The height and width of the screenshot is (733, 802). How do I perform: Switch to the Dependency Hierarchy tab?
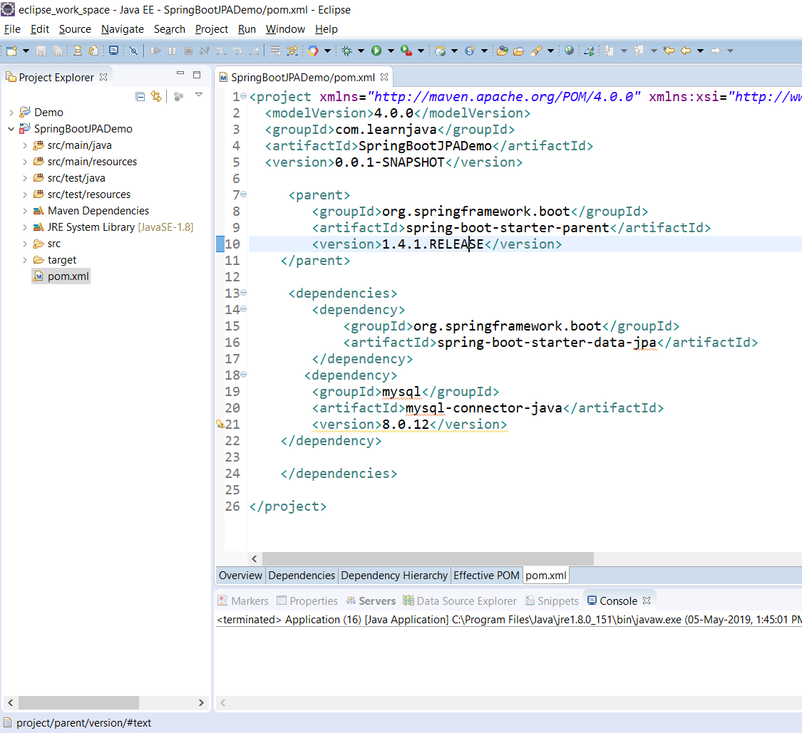pyautogui.click(x=394, y=576)
